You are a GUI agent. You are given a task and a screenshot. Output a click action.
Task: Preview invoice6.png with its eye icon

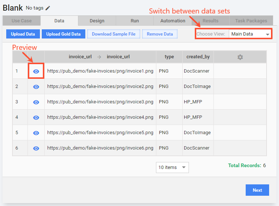(36, 148)
